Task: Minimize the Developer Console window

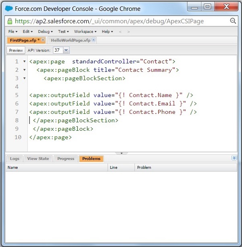Action: click(x=194, y=6)
